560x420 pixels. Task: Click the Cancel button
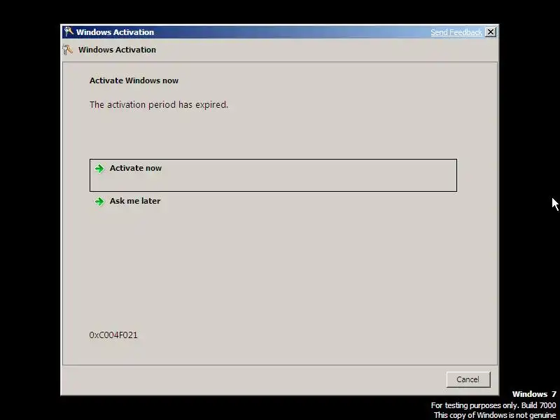(x=468, y=379)
